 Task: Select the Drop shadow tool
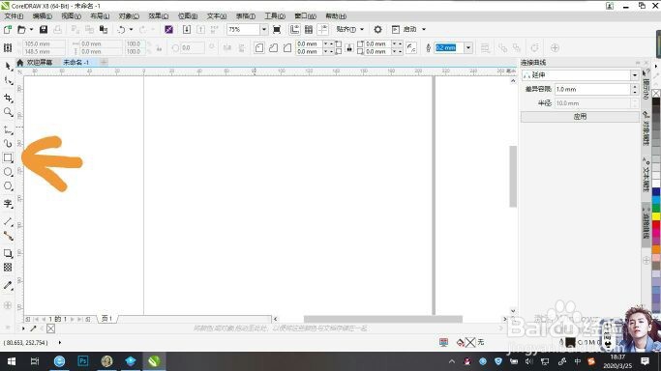pos(8,253)
